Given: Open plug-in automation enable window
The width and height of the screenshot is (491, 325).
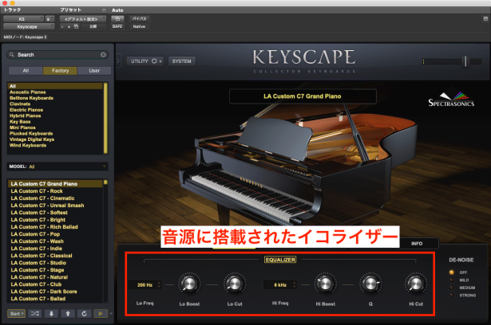Looking at the screenshot, I should pos(117,19).
